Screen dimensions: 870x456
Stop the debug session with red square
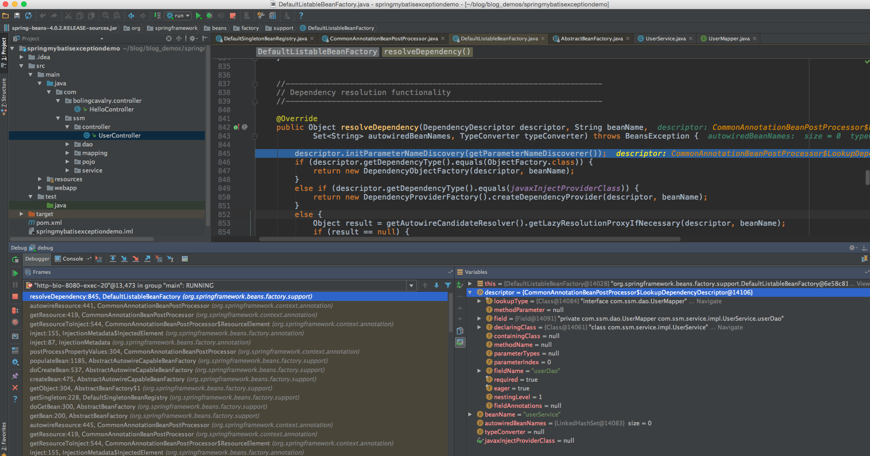point(15,296)
